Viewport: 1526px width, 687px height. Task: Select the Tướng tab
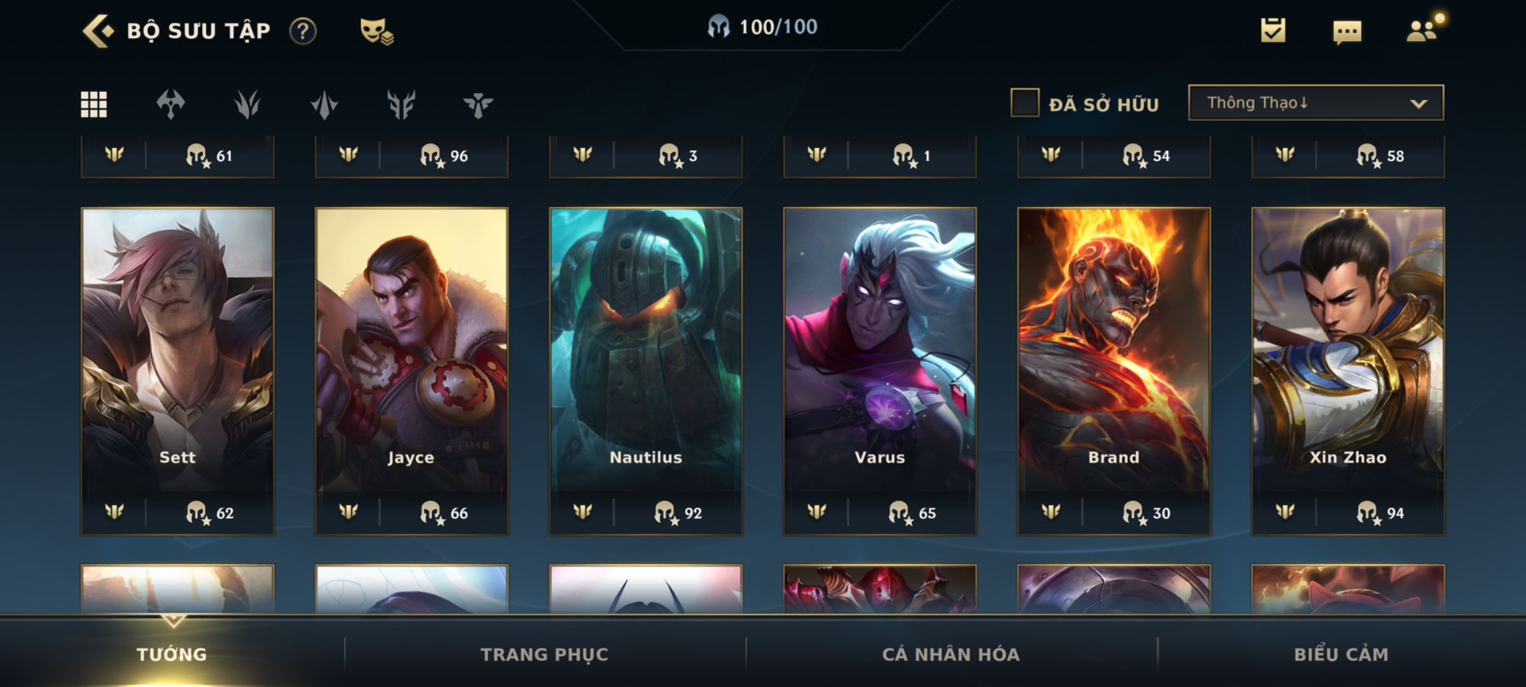172,654
